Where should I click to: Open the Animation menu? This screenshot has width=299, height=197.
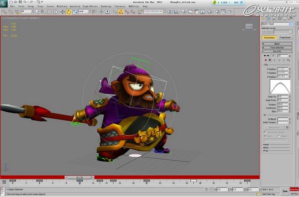(x=75, y=6)
